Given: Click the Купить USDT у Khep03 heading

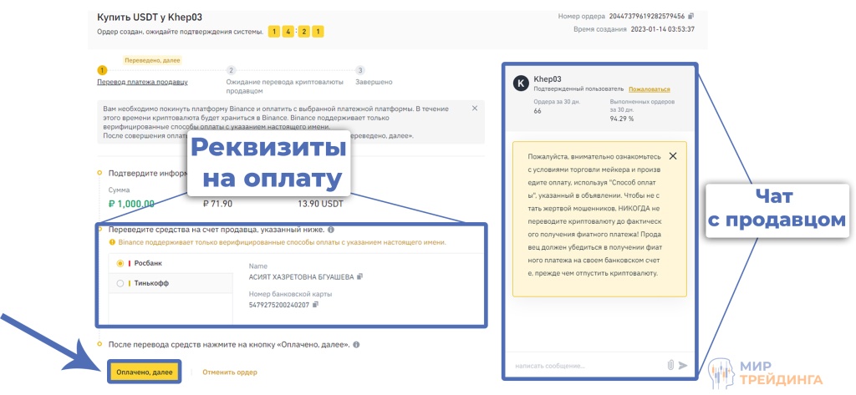Looking at the screenshot, I should coord(150,18).
